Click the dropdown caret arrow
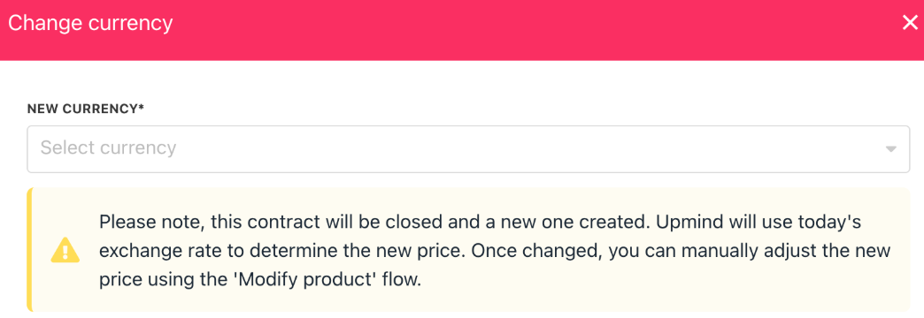 coord(891,148)
